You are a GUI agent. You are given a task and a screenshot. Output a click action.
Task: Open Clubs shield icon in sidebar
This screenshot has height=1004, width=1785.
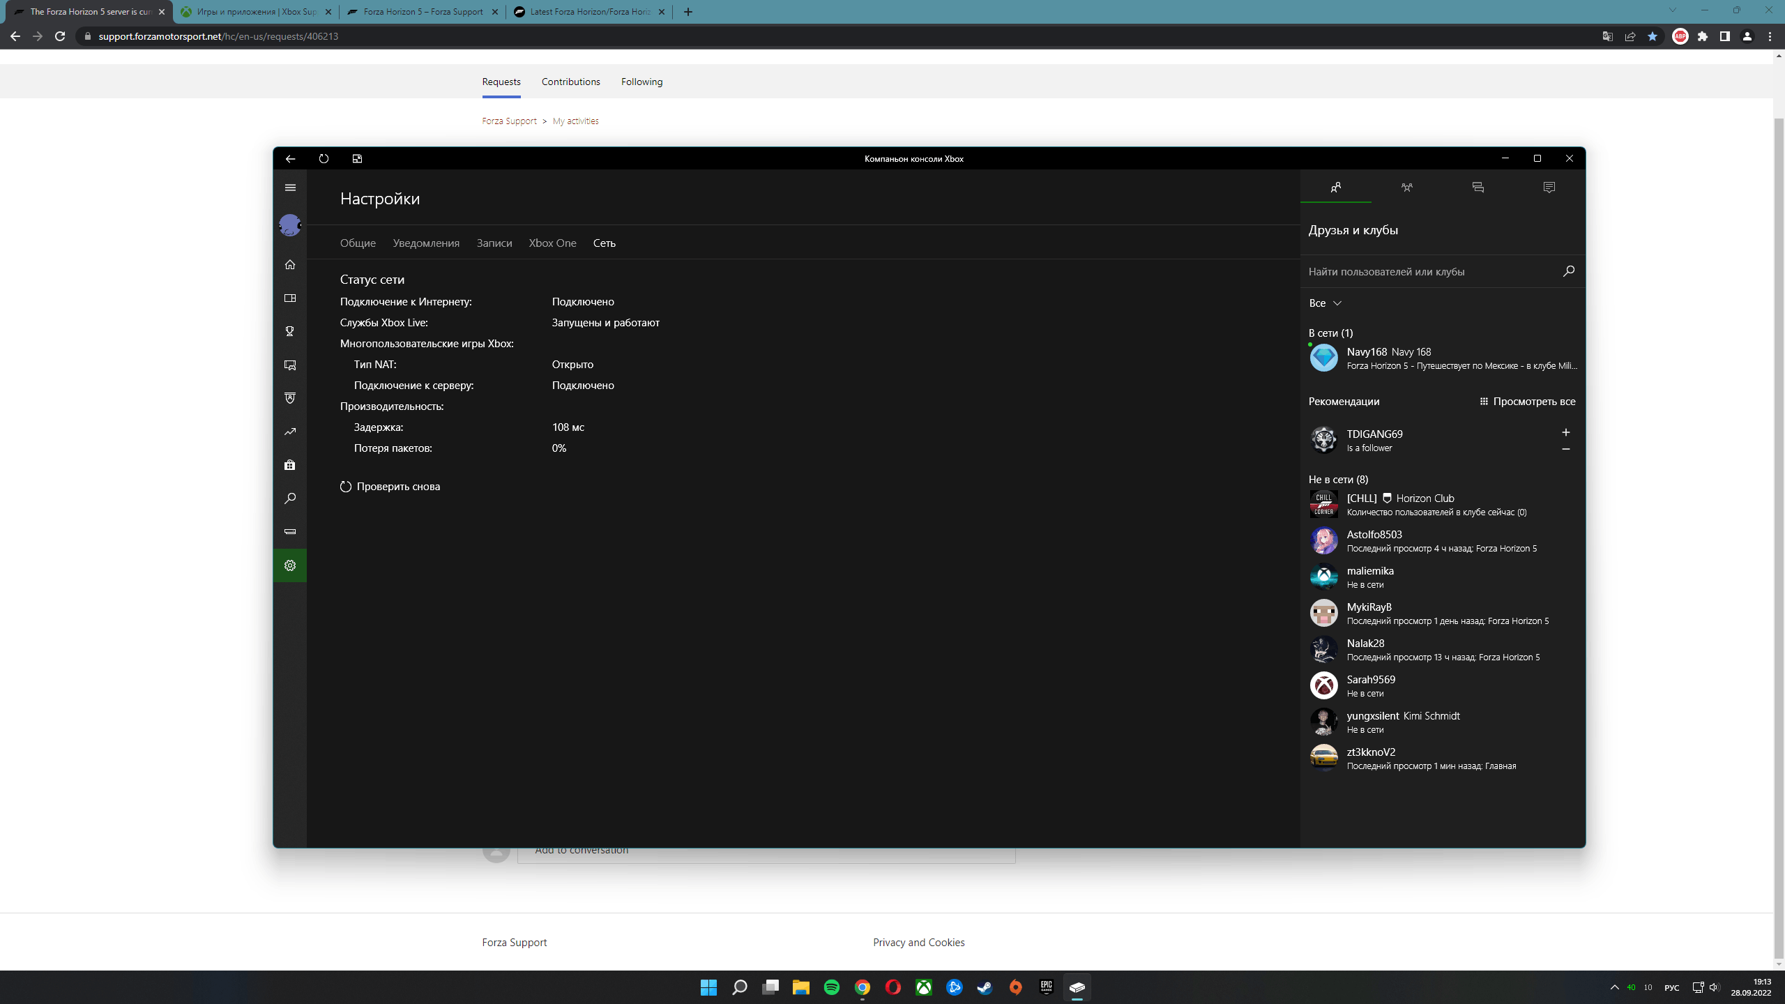pyautogui.click(x=290, y=398)
